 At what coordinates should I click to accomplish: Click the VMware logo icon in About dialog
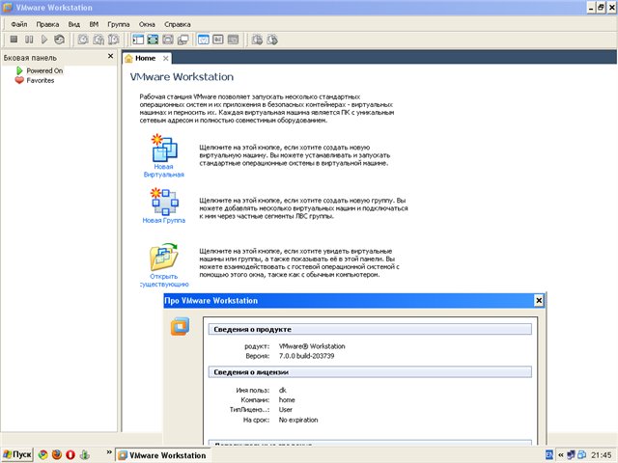180,326
